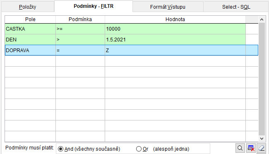The width and height of the screenshot is (269, 154).
Task: Click the scrollbar down arrow
Action: [x=262, y=139]
